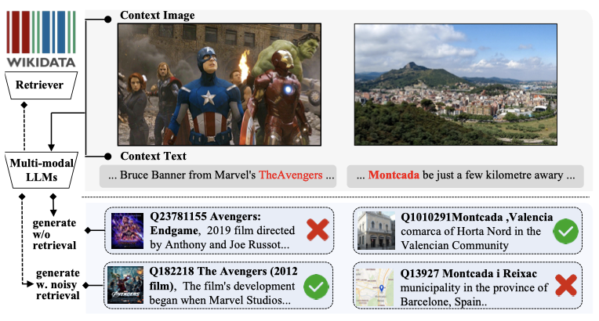Viewport: 599px width, 321px height.
Task: Click the Context Text label
Action: pos(153,156)
